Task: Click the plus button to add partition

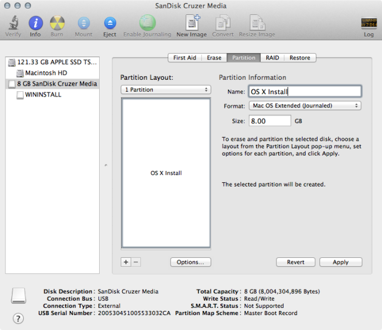Action: click(x=126, y=262)
